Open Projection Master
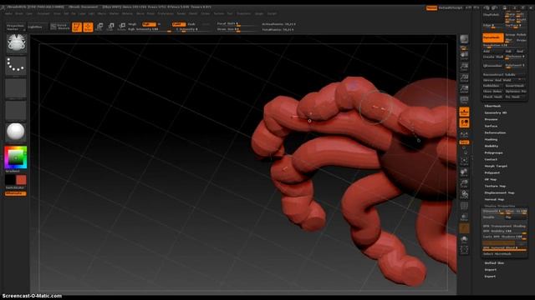 click(x=15, y=27)
